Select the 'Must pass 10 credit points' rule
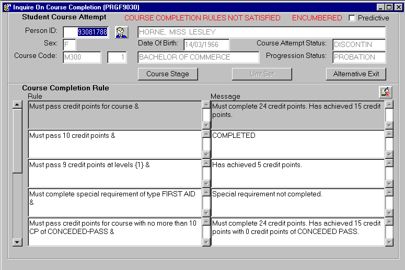 click(x=114, y=144)
